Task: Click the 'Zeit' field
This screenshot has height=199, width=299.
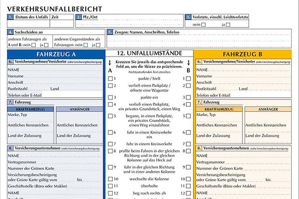Action: [62, 23]
